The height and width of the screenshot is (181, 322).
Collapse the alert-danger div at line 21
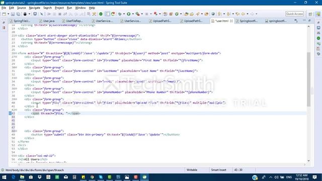pos(16,36)
